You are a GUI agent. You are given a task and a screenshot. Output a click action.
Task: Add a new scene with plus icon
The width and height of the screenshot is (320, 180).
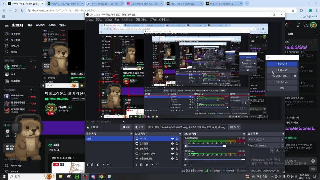pos(87,165)
